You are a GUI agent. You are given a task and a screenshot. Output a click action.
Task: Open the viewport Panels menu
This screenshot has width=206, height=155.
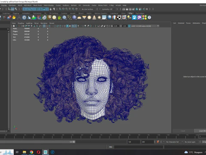(x=52, y=23)
